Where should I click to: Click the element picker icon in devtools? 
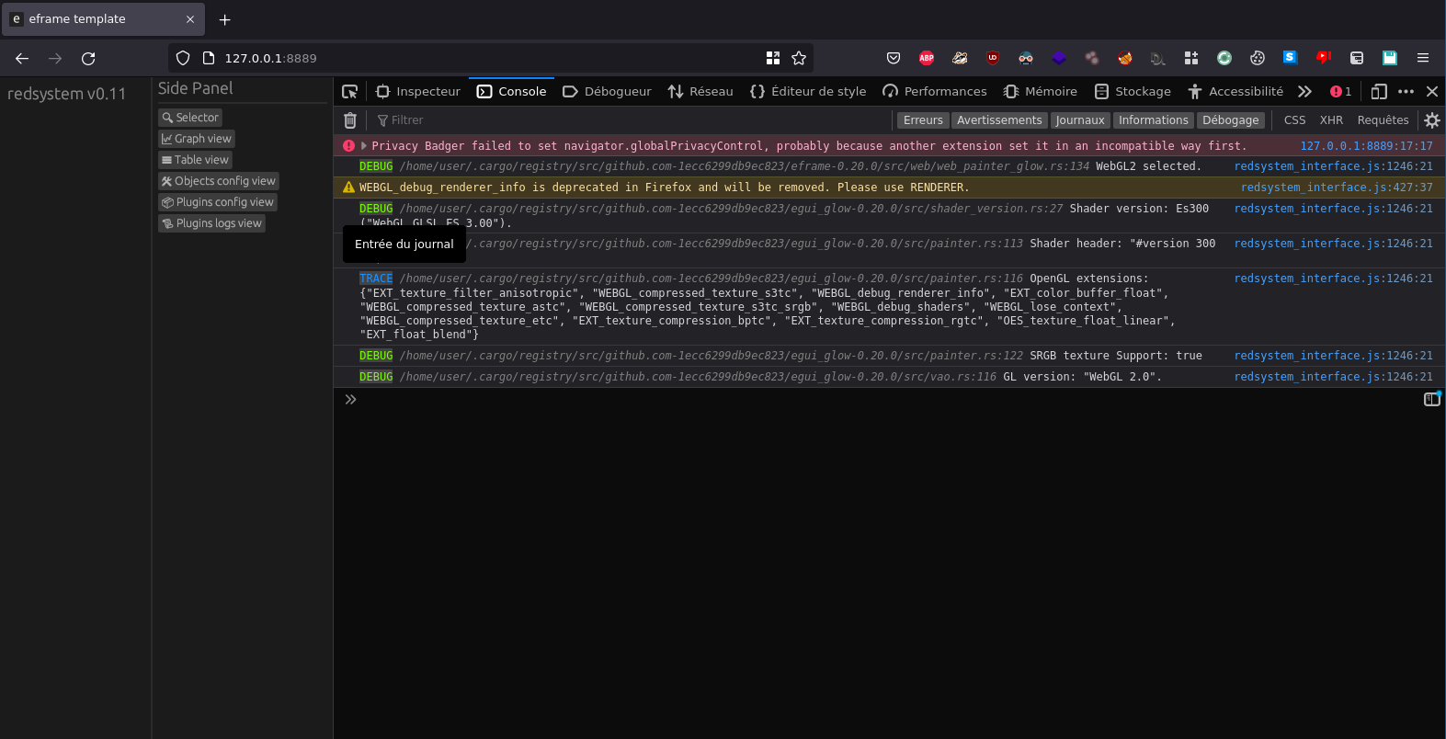(349, 91)
